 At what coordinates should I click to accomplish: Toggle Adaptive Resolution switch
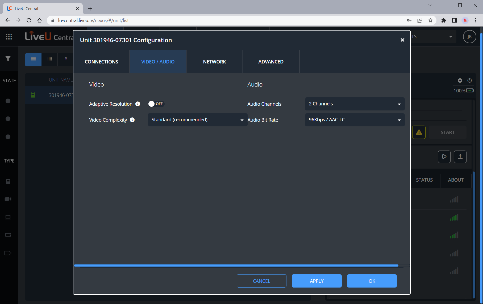coord(156,104)
